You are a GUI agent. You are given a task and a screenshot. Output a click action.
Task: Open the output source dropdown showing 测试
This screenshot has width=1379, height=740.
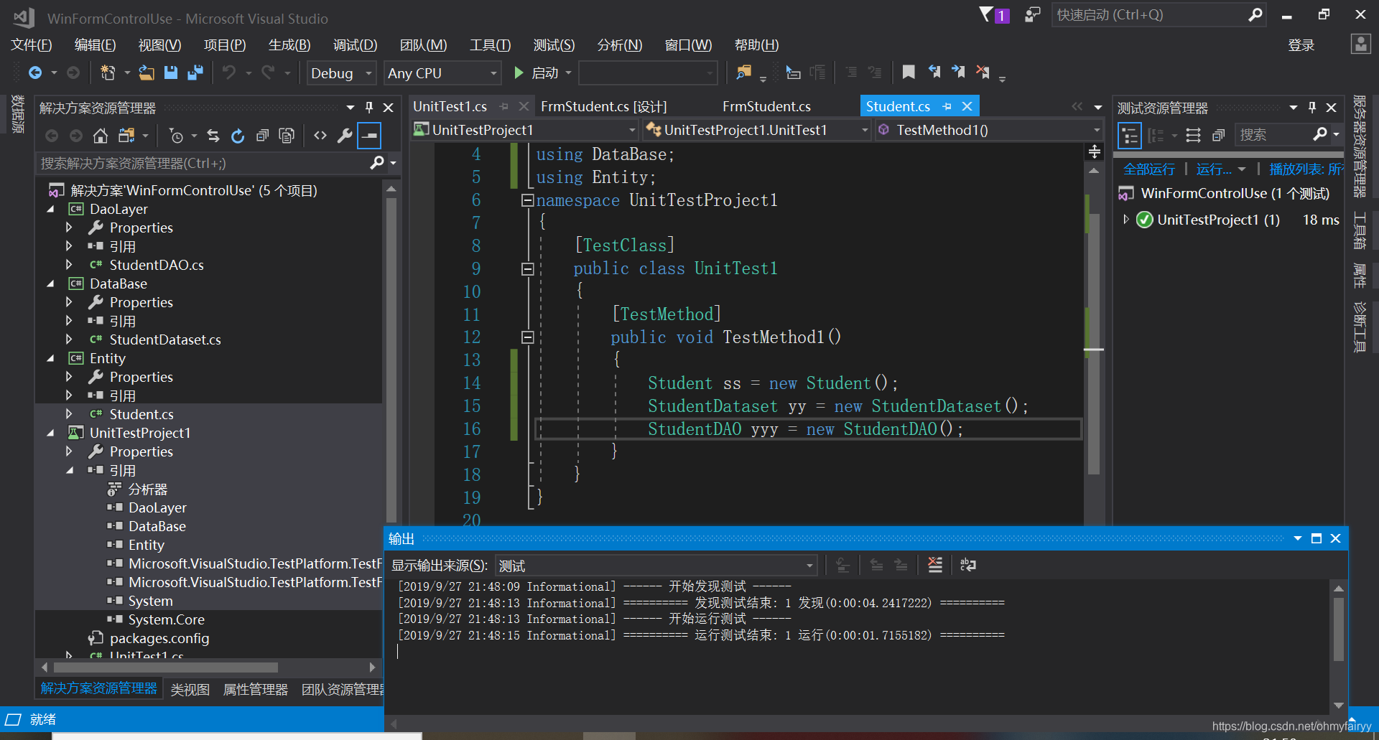pos(656,566)
